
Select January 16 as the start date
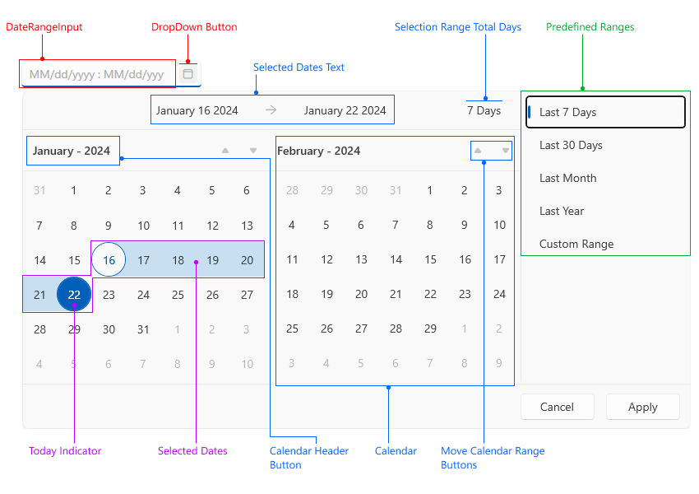(109, 259)
